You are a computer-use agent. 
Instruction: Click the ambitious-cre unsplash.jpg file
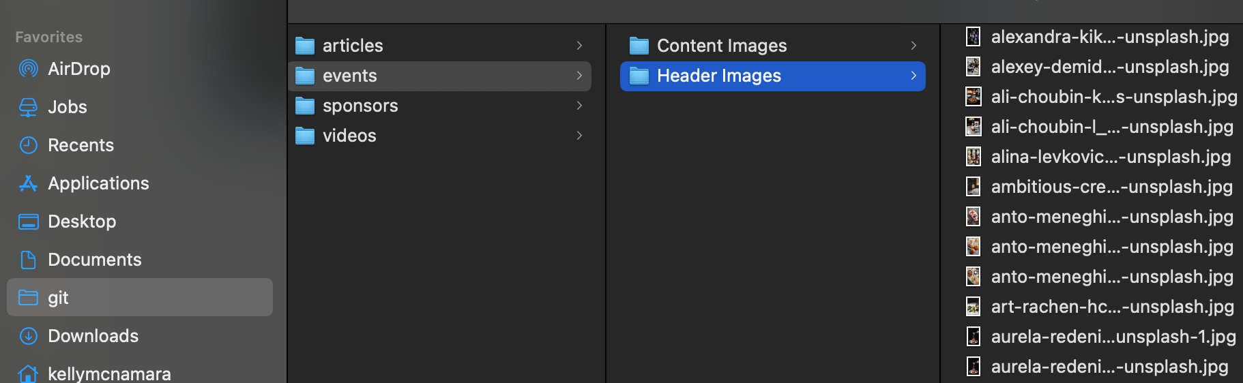[1102, 187]
